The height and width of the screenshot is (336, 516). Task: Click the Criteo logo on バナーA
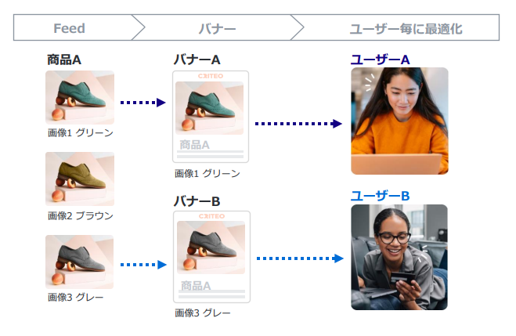click(211, 76)
